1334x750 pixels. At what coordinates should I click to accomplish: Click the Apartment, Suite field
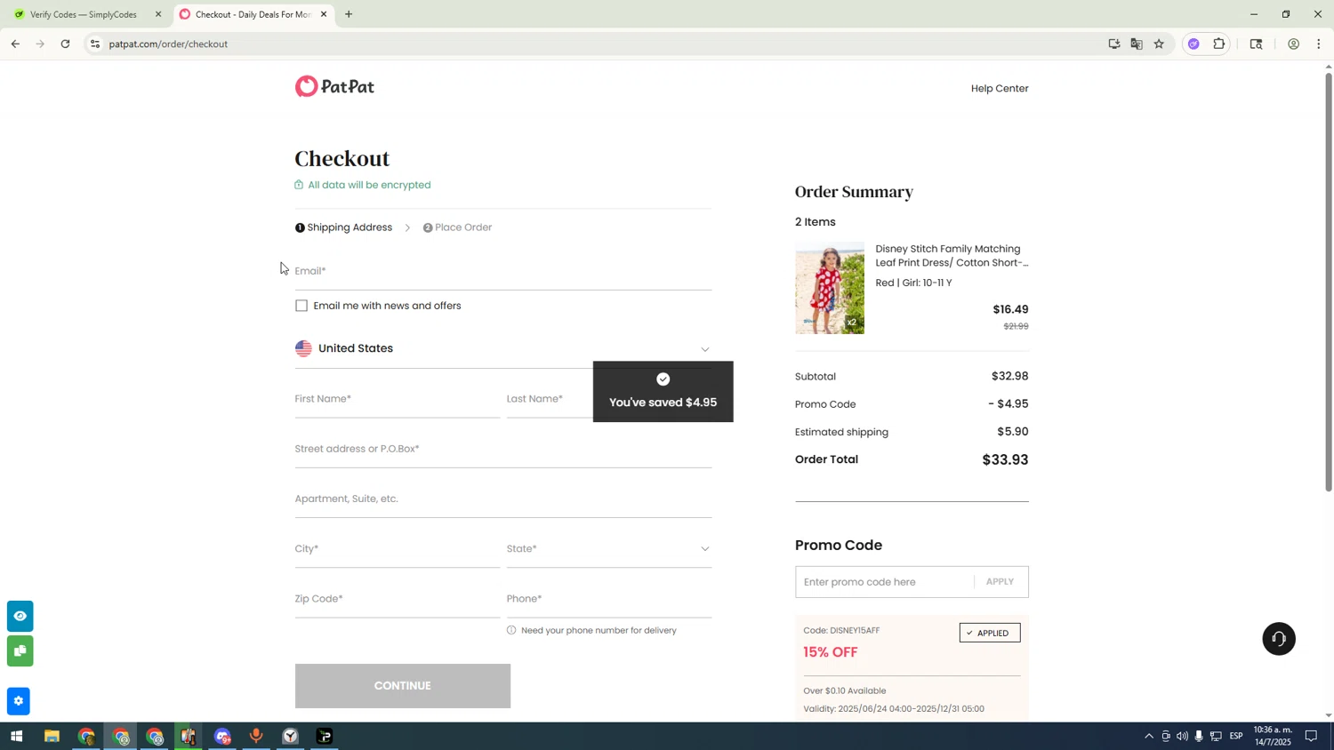[502, 499]
